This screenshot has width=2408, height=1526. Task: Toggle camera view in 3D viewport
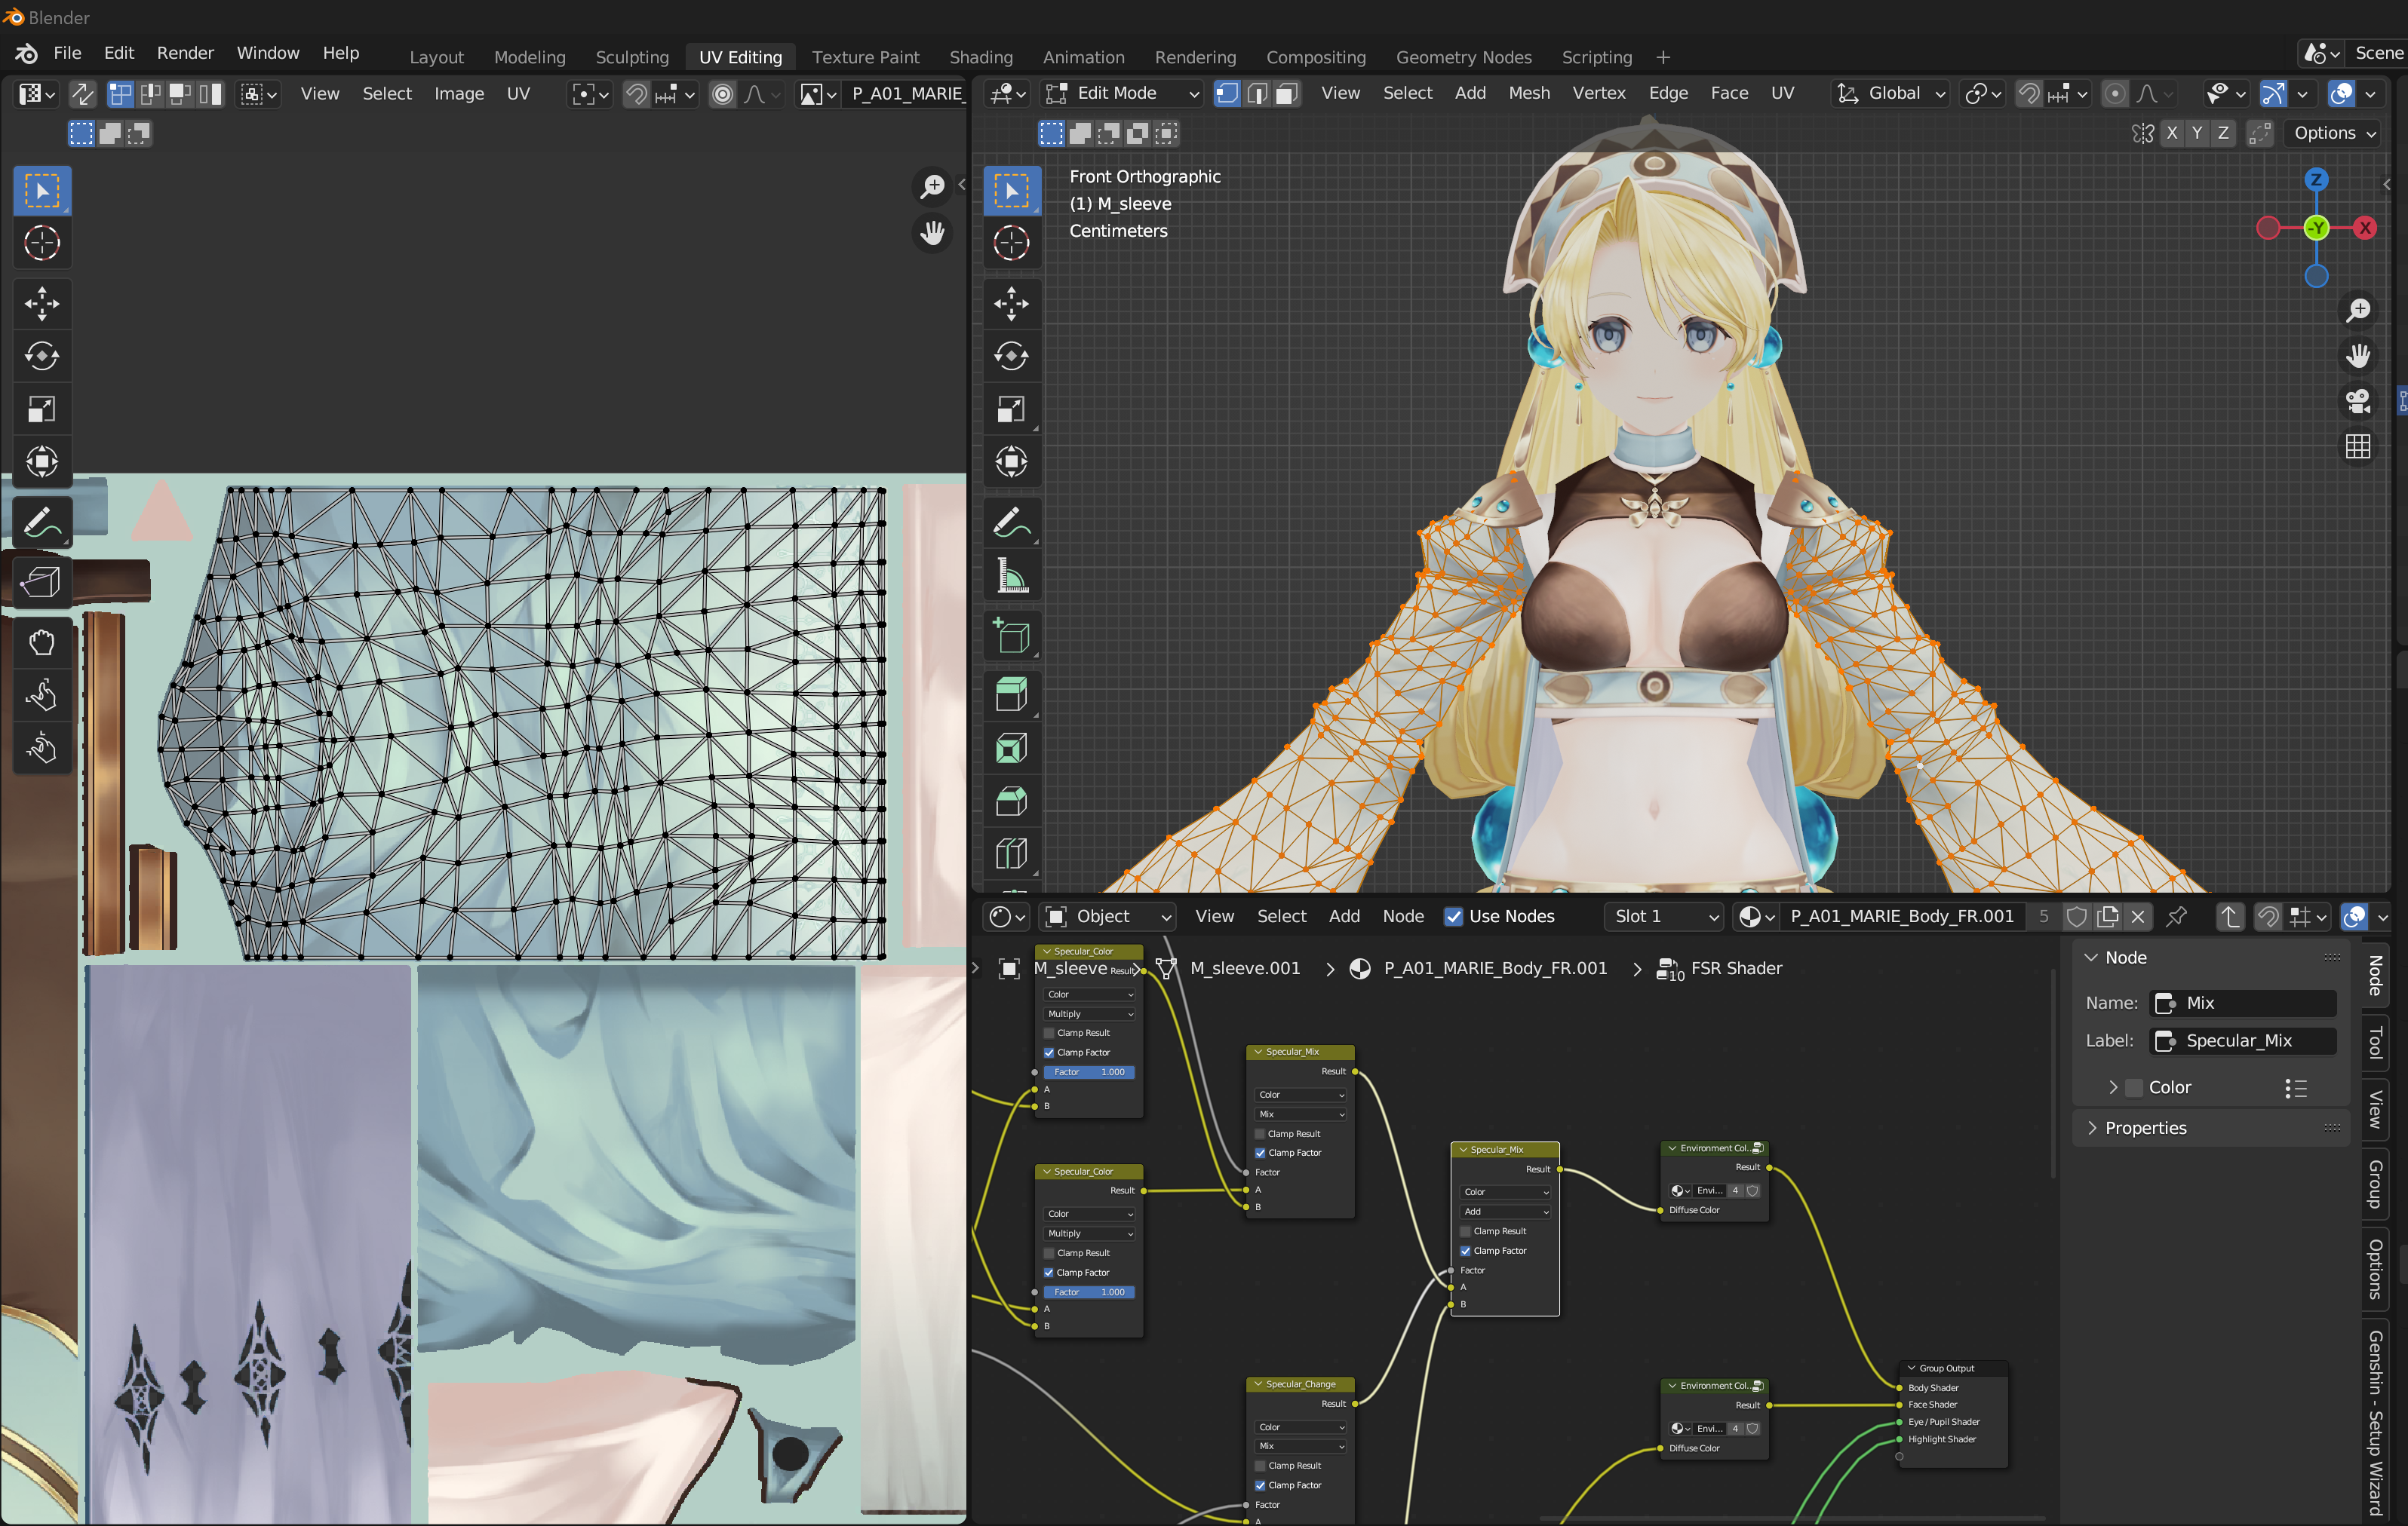2357,401
